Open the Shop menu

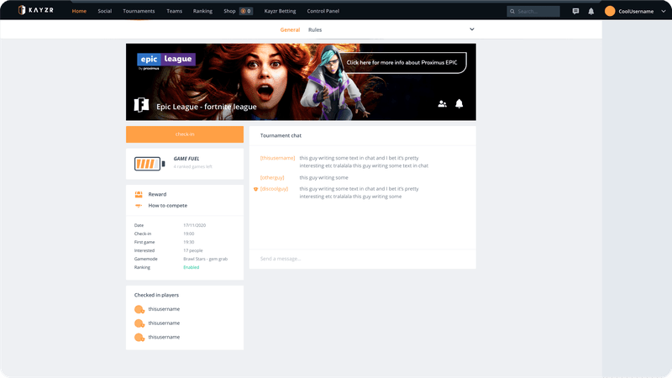pos(229,11)
